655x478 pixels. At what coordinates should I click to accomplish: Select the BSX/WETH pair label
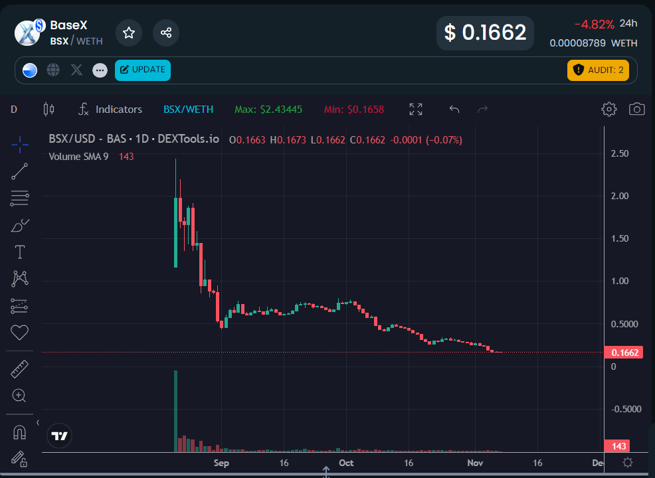point(189,110)
